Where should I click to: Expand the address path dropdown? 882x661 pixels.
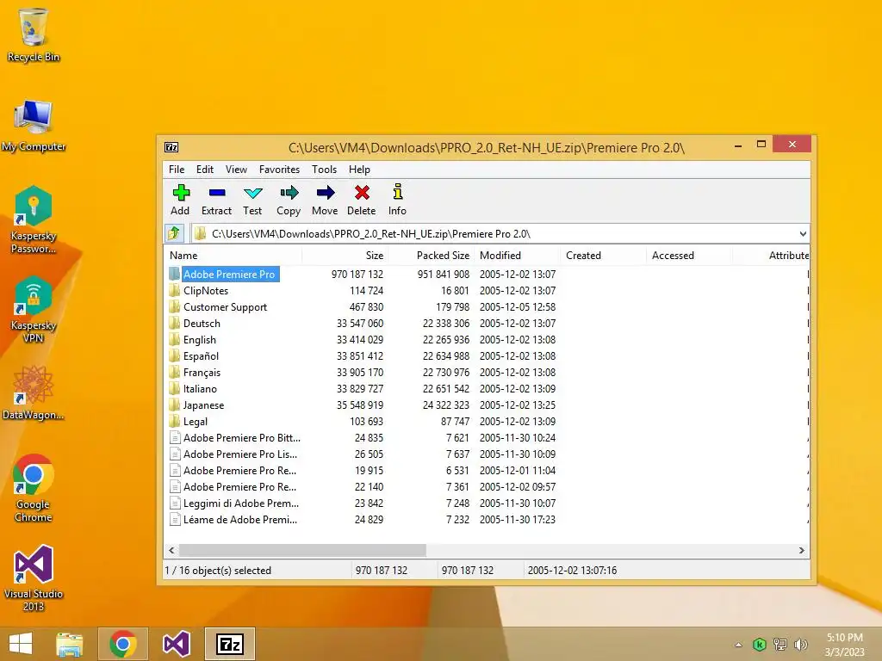[x=803, y=234]
